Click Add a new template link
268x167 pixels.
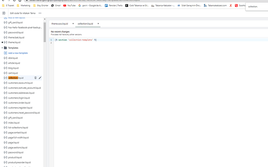(x=18, y=53)
